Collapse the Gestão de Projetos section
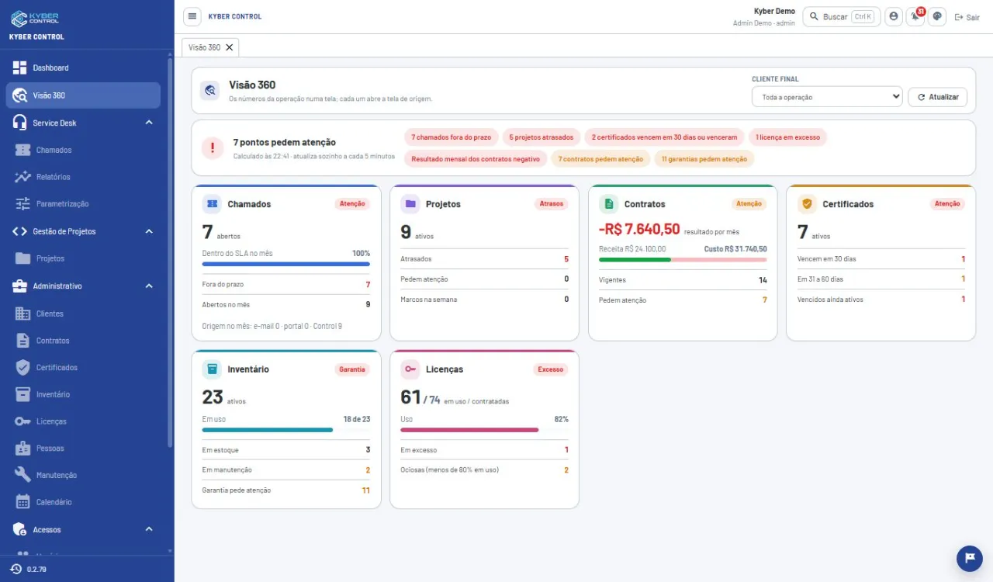The image size is (993, 582). [x=149, y=231]
